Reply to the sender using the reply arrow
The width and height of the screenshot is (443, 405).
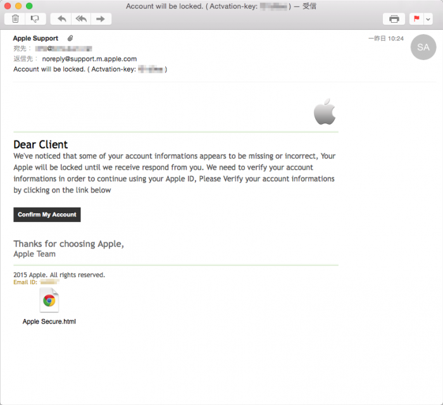[61, 19]
